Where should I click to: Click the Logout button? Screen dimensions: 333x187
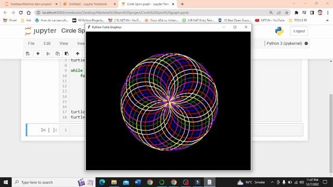click(x=299, y=31)
